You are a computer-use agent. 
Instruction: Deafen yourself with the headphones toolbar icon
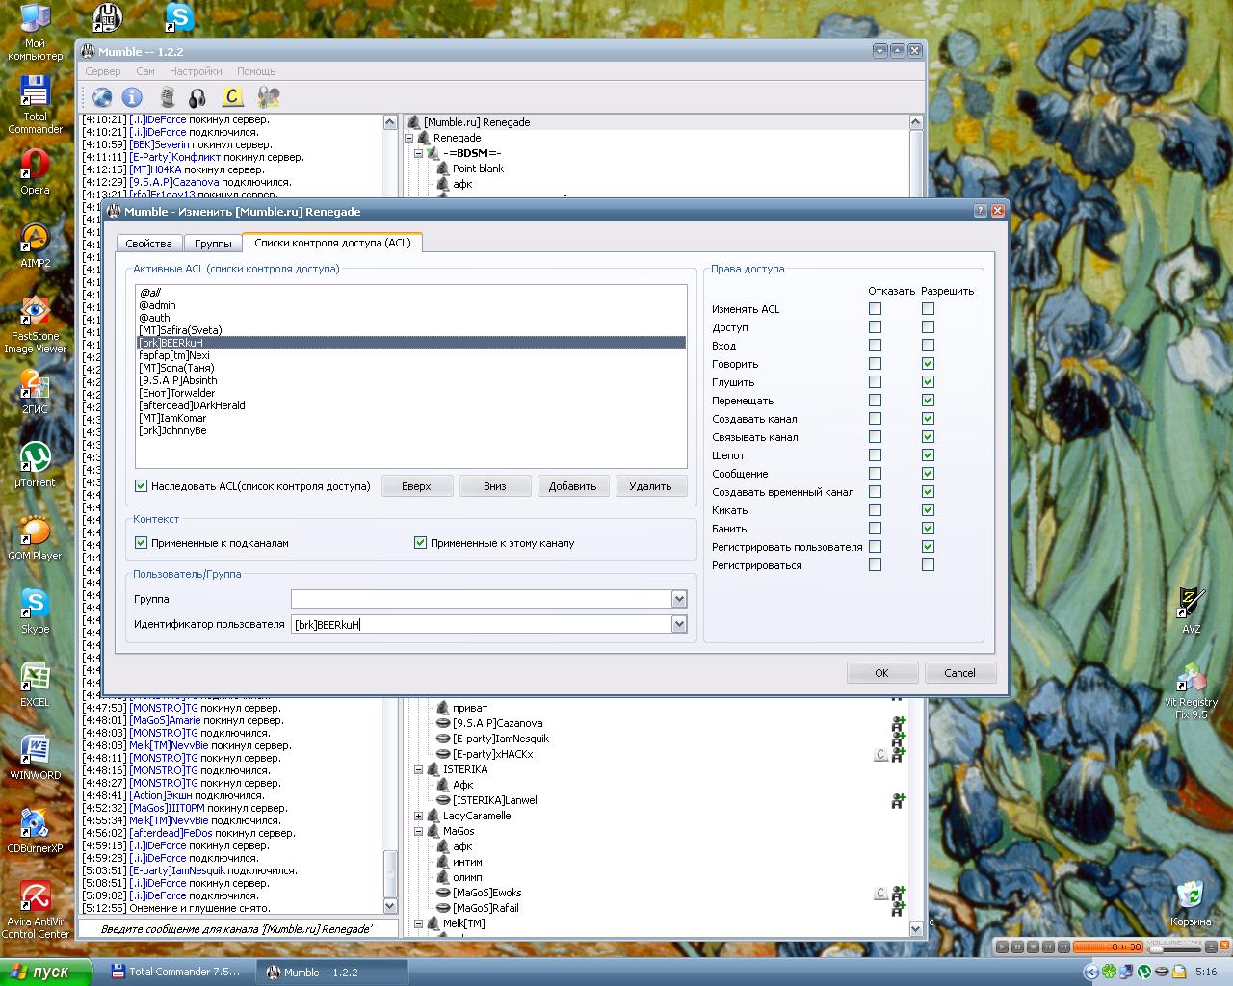tap(197, 97)
